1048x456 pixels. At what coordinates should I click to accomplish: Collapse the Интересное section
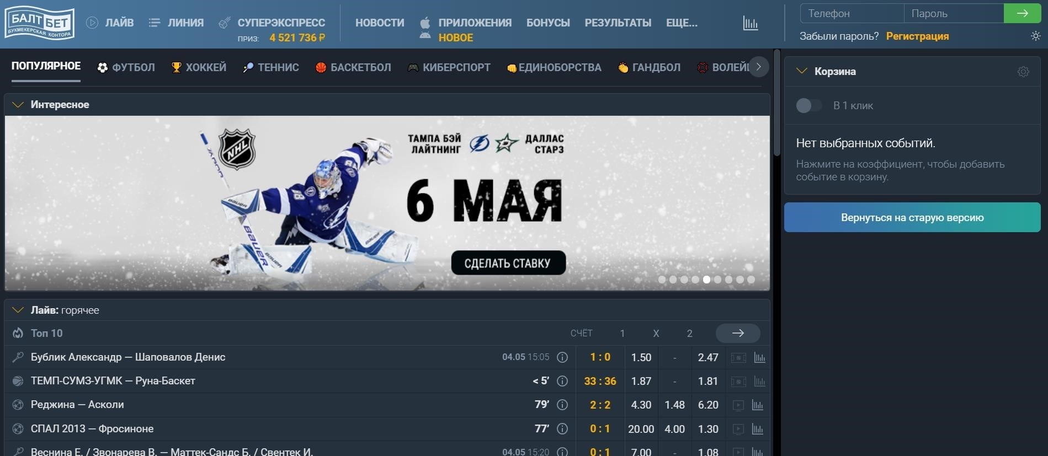(x=18, y=105)
